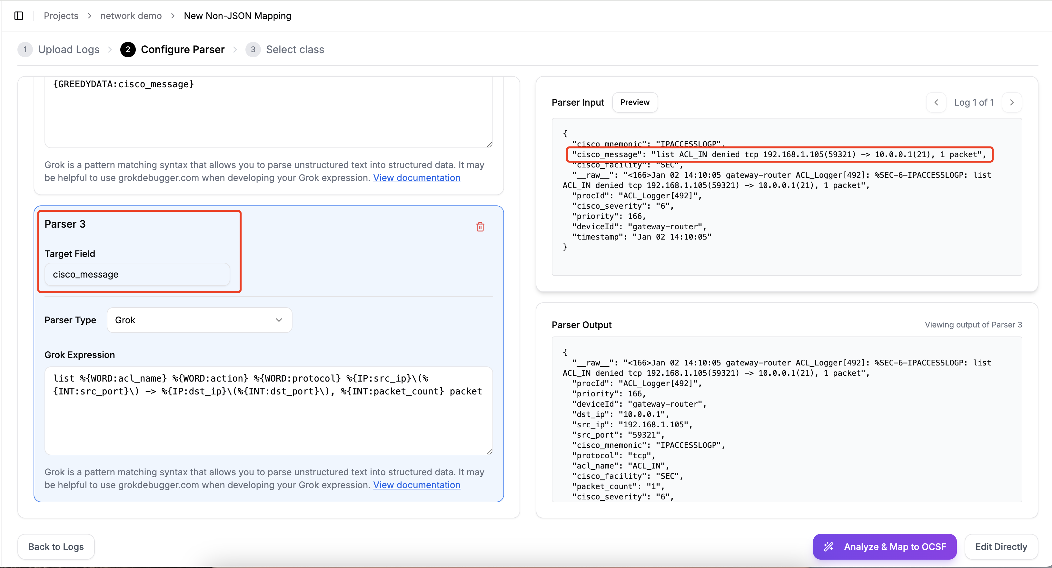The height and width of the screenshot is (568, 1052).
Task: Click the step 1 circle for Upload Logs
Action: coord(25,49)
